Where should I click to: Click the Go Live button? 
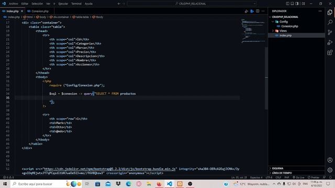(298, 178)
